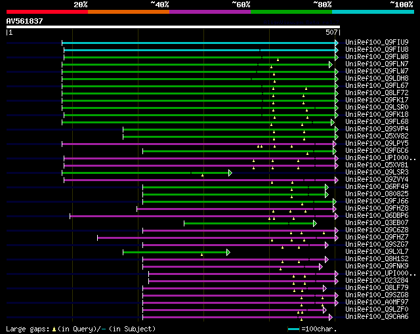Click the green arrowhead ending the Q9LSR3 alignment

pos(230,173)
